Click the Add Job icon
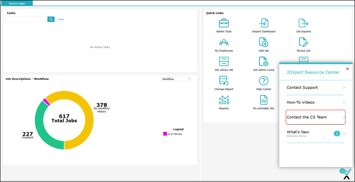Screen dimensions: 355x182 (x=263, y=43)
